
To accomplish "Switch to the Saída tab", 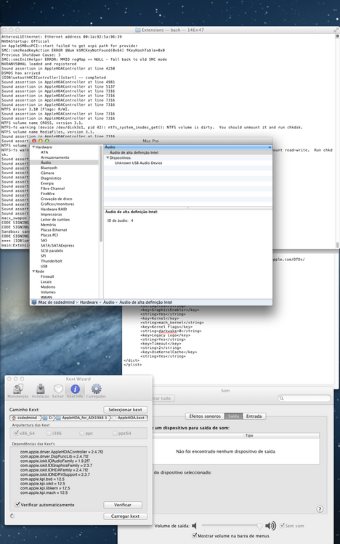I will tap(234, 416).
